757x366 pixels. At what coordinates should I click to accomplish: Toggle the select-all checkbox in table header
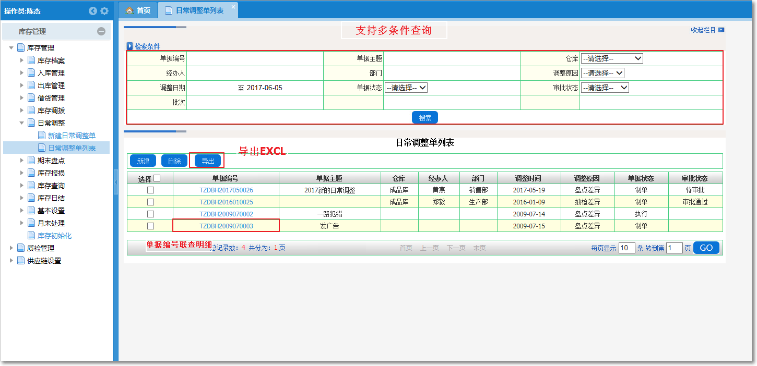click(x=157, y=178)
